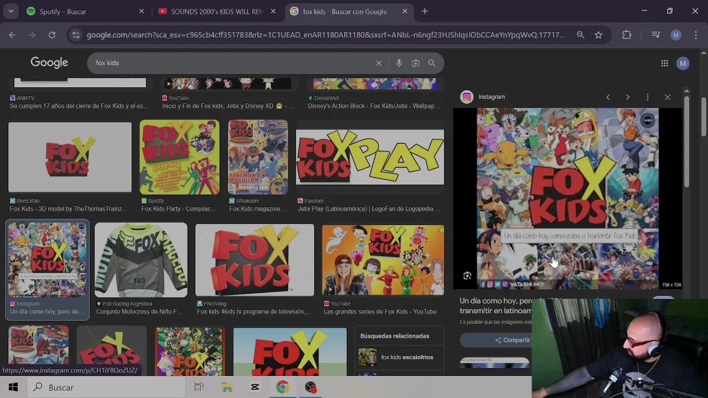This screenshot has height=398, width=708.
Task: Open the Instagram source link in preview
Action: [x=483, y=97]
